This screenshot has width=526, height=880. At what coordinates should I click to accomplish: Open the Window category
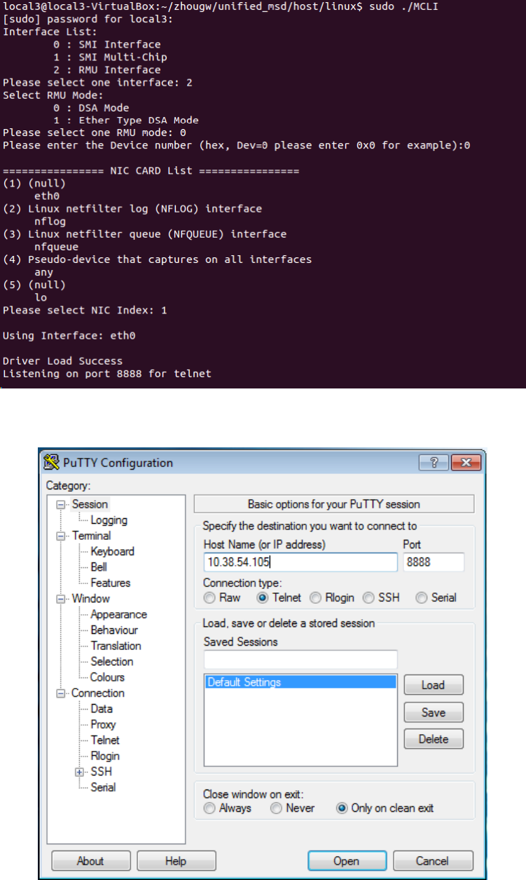[x=90, y=599]
